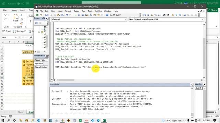Click the (Name) Module property field
Screen dimensions: 220x123
pos(41,67)
